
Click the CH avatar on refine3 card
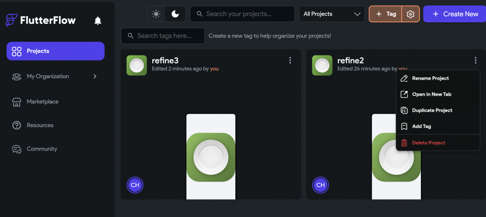tap(135, 185)
